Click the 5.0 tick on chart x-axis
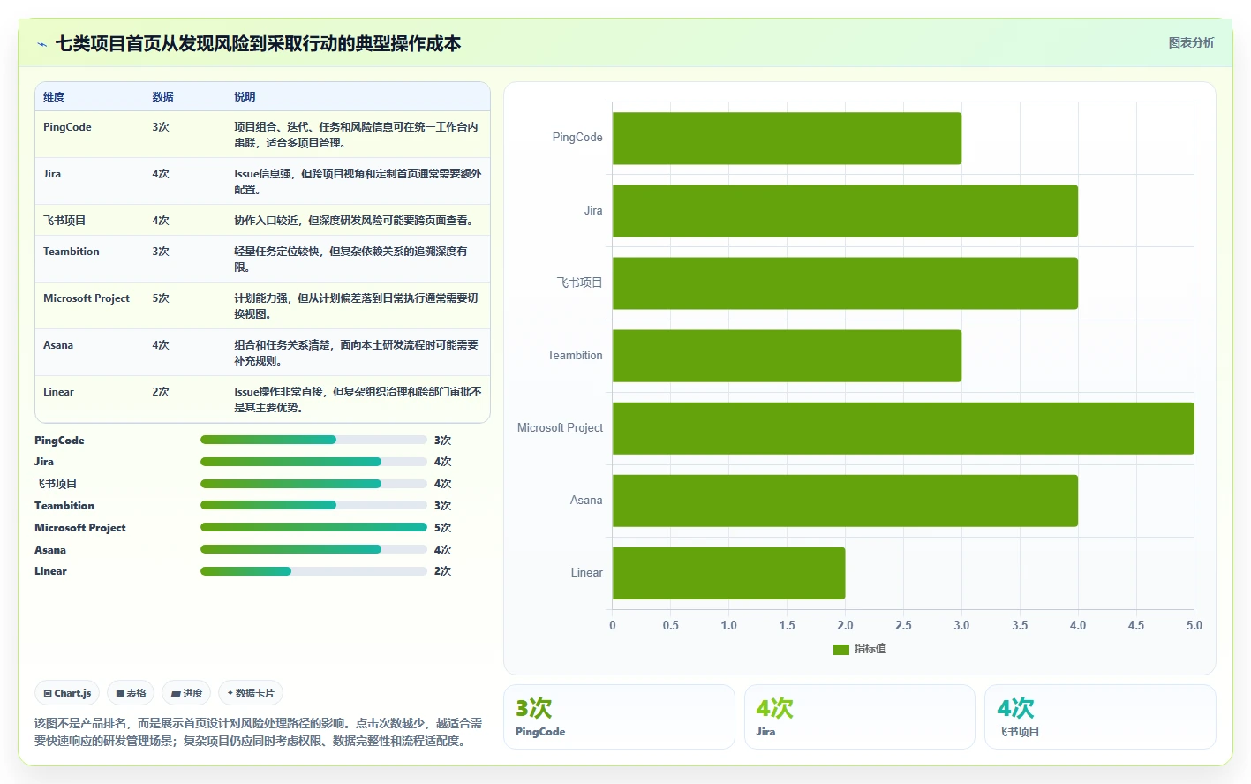Screen dimensions: 1251x784 click(1194, 625)
